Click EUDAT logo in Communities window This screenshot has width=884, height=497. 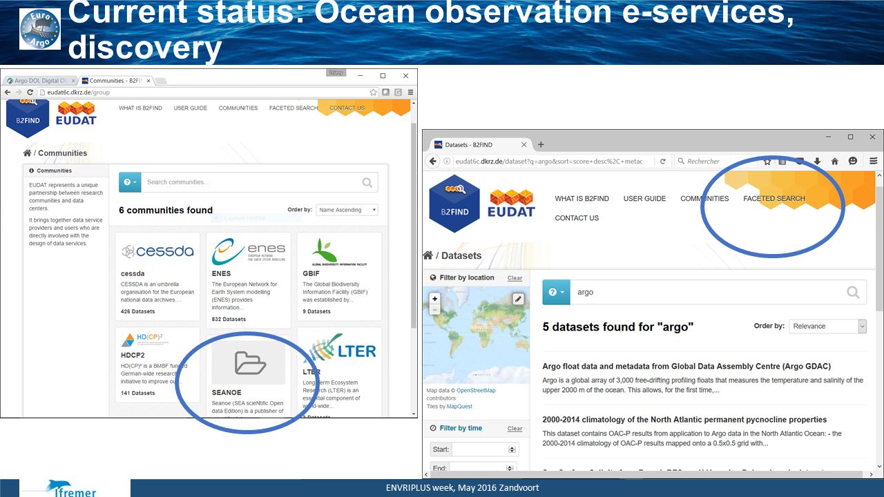(x=76, y=114)
